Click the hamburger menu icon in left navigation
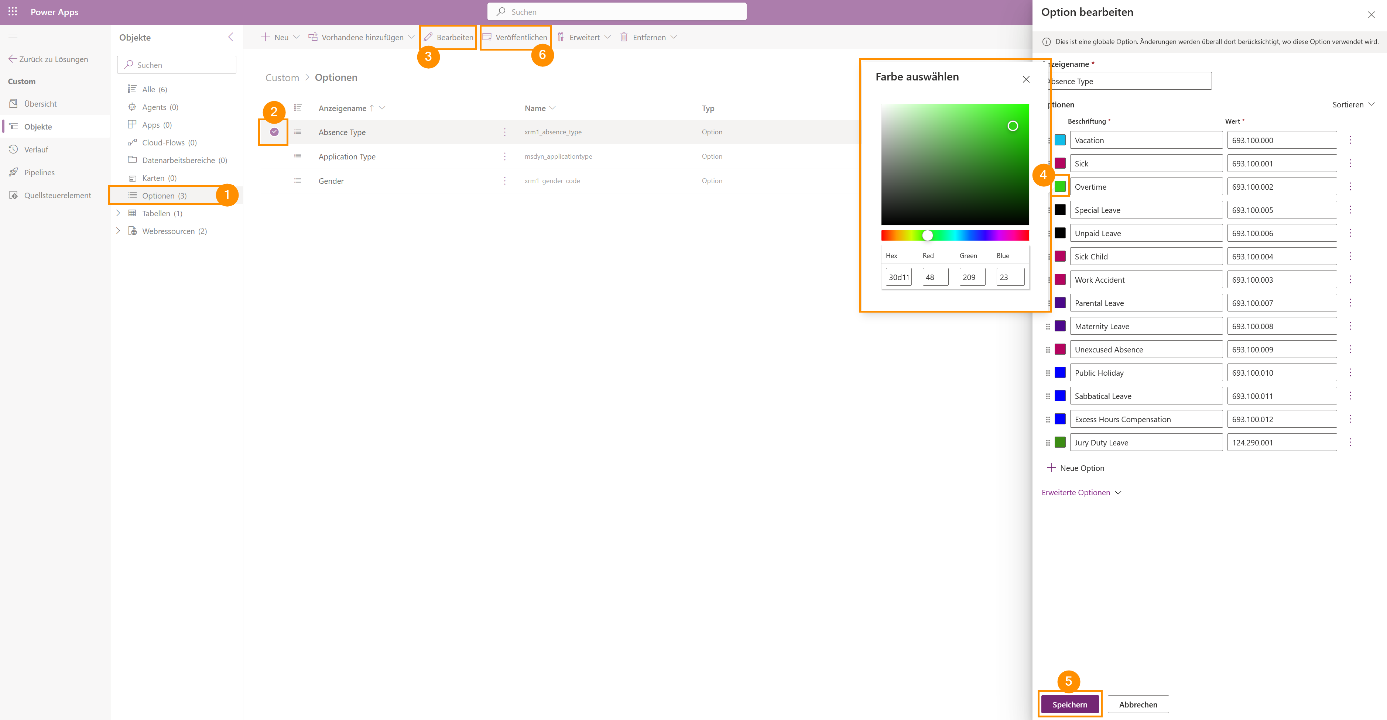 pyautogui.click(x=13, y=36)
